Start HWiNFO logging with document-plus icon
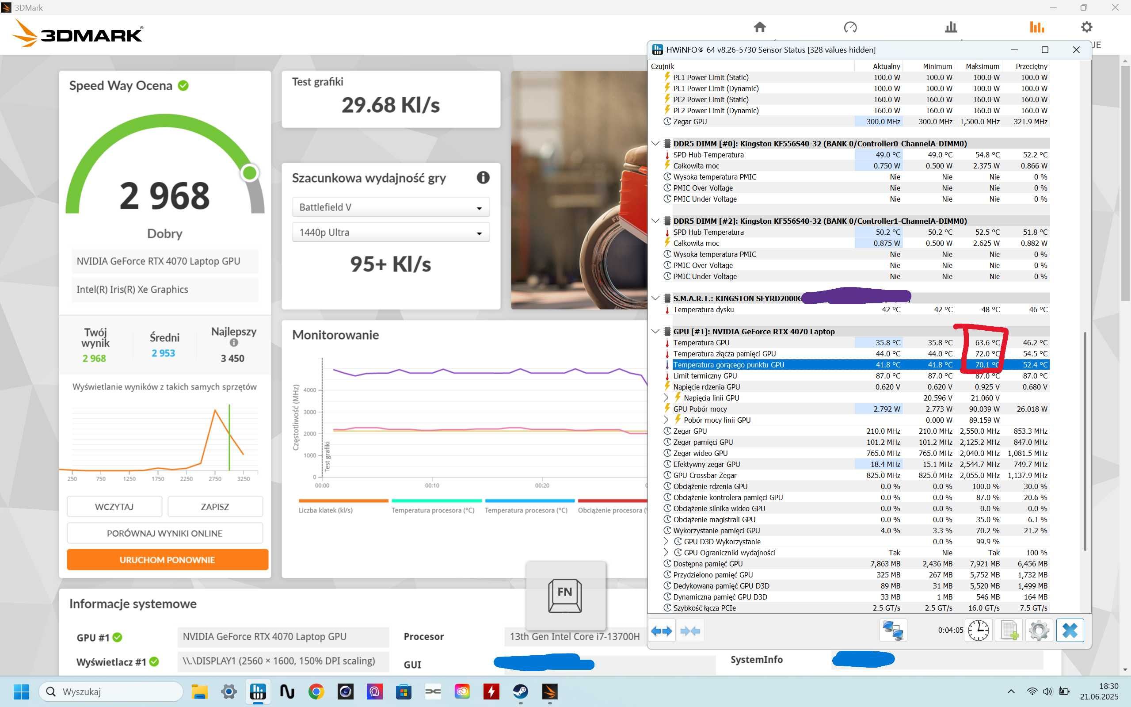 [x=1009, y=631]
